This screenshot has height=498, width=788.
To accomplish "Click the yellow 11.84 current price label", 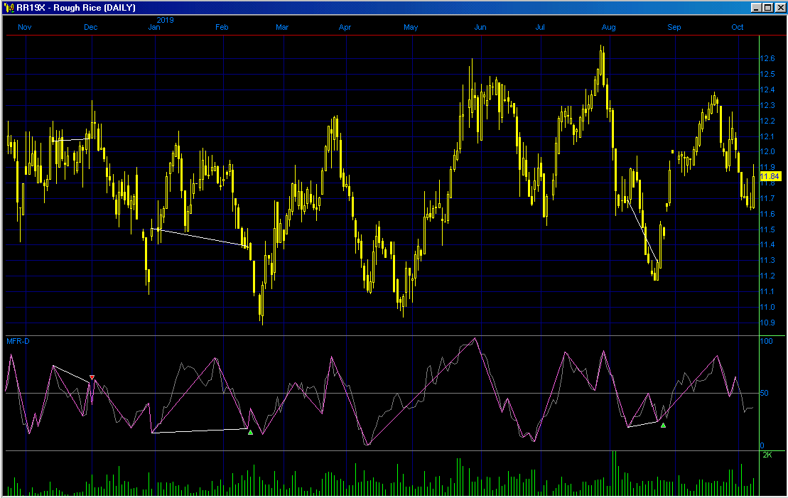I will pyautogui.click(x=770, y=176).
